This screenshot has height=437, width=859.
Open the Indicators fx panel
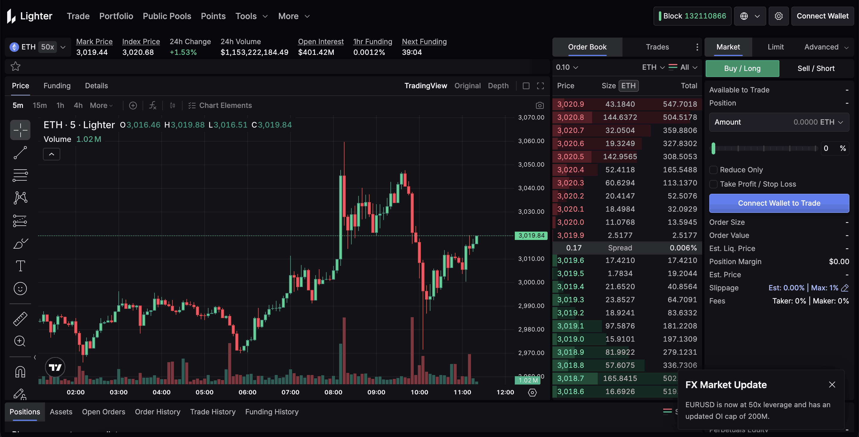[153, 105]
